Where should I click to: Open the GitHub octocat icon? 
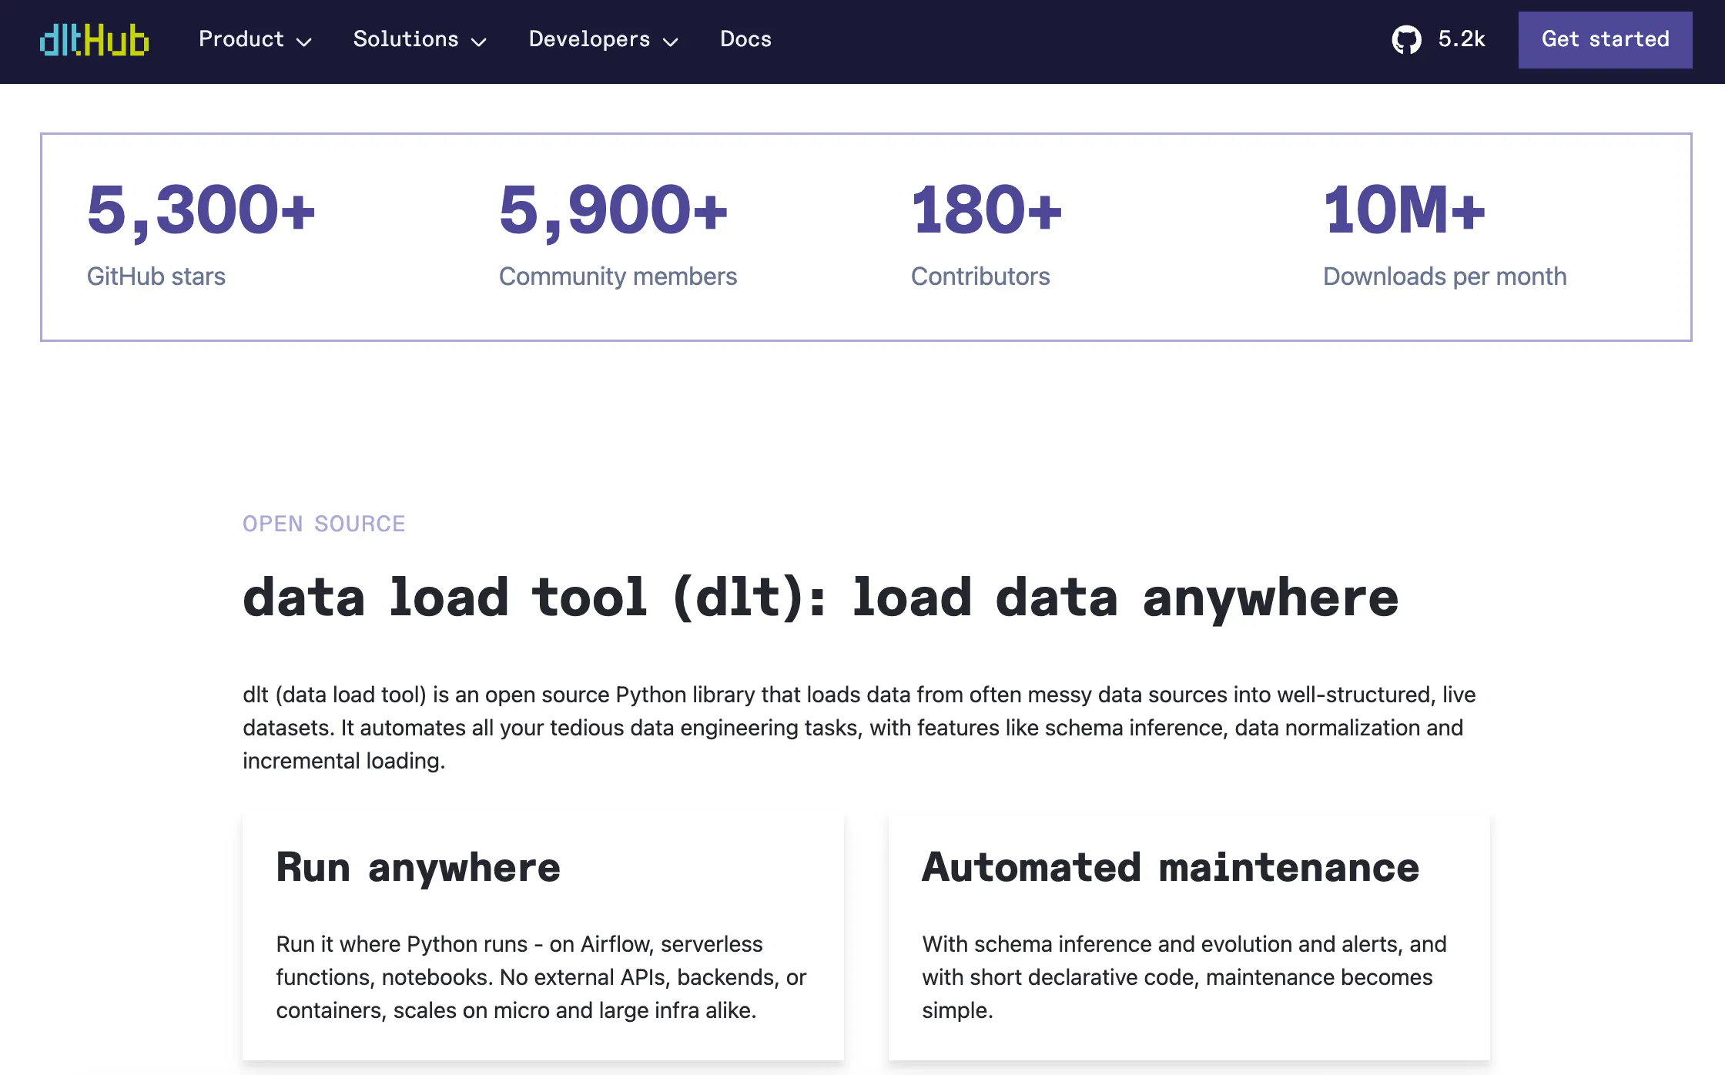coord(1406,39)
